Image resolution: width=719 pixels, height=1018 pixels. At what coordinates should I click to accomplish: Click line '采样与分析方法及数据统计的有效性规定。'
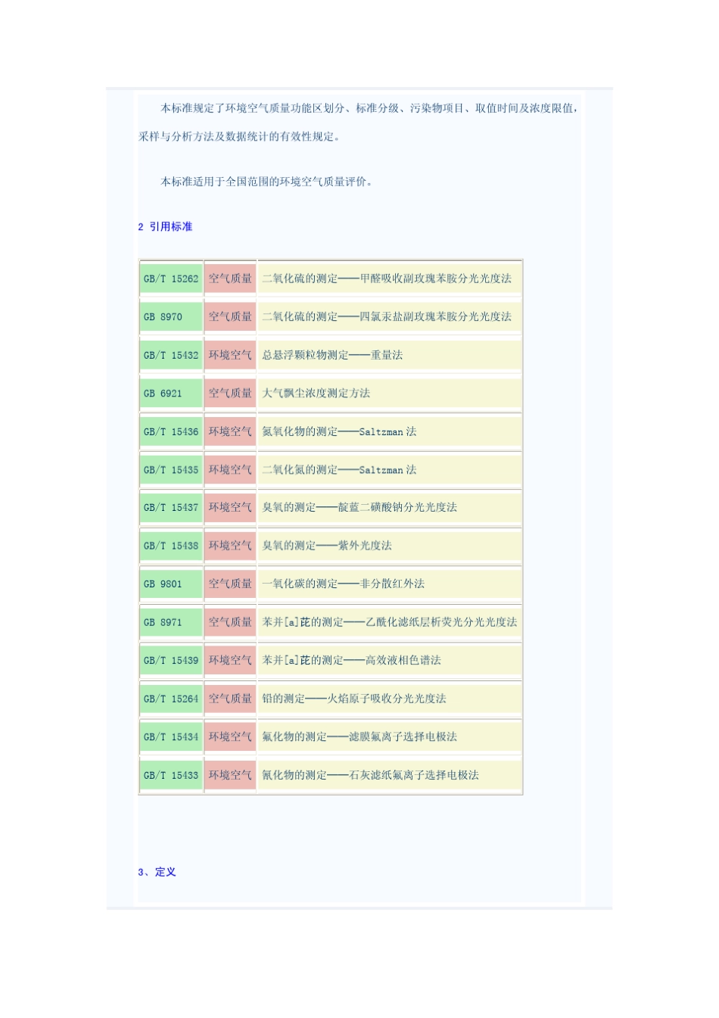[x=239, y=137]
